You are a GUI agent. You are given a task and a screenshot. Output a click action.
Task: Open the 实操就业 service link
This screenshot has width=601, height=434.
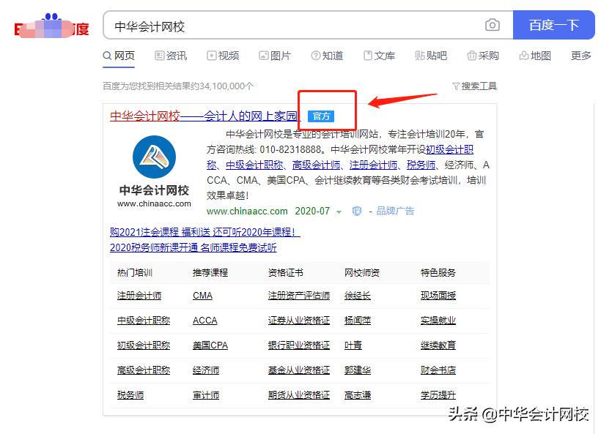[438, 321]
